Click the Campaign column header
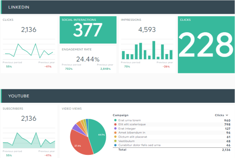 click(121, 115)
